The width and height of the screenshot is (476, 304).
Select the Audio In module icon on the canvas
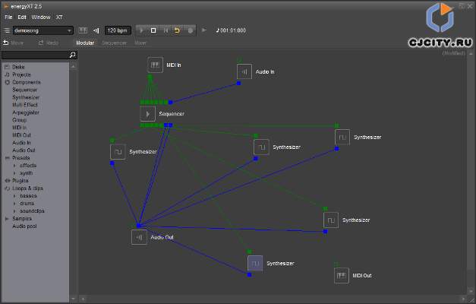point(244,71)
